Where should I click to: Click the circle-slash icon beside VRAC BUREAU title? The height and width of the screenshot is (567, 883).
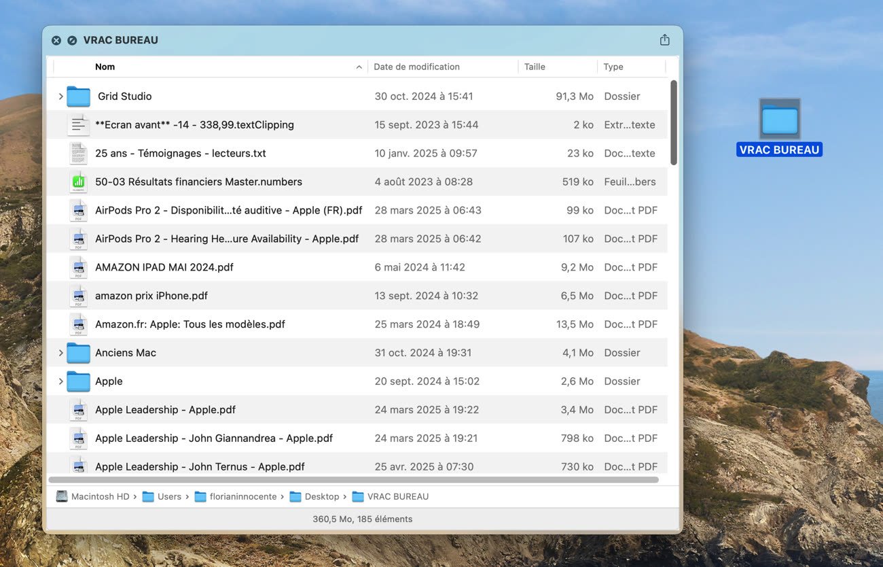[72, 41]
